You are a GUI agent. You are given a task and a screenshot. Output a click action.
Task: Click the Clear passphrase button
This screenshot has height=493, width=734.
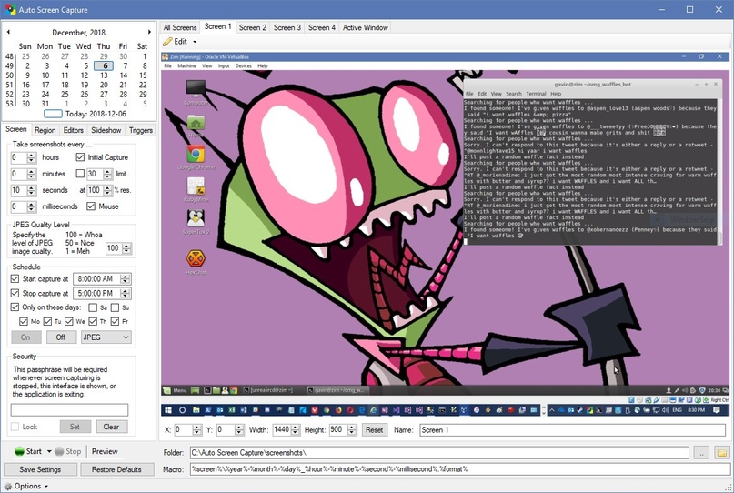[x=111, y=427]
